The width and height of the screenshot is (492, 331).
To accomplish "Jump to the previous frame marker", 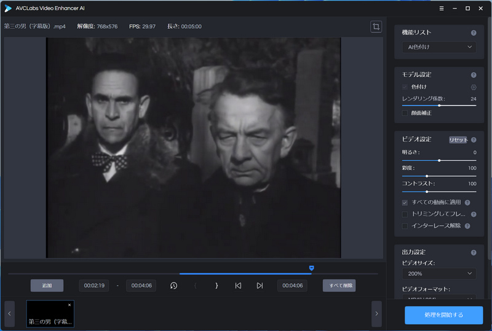I will point(238,286).
